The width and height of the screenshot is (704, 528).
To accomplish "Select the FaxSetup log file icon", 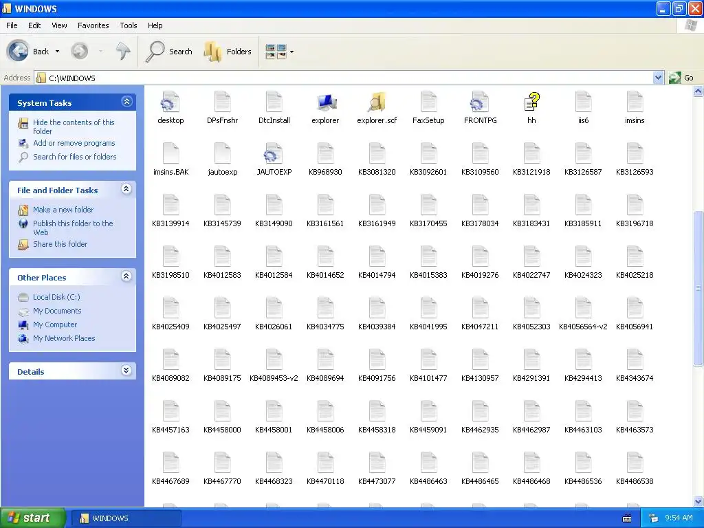I will [x=428, y=102].
